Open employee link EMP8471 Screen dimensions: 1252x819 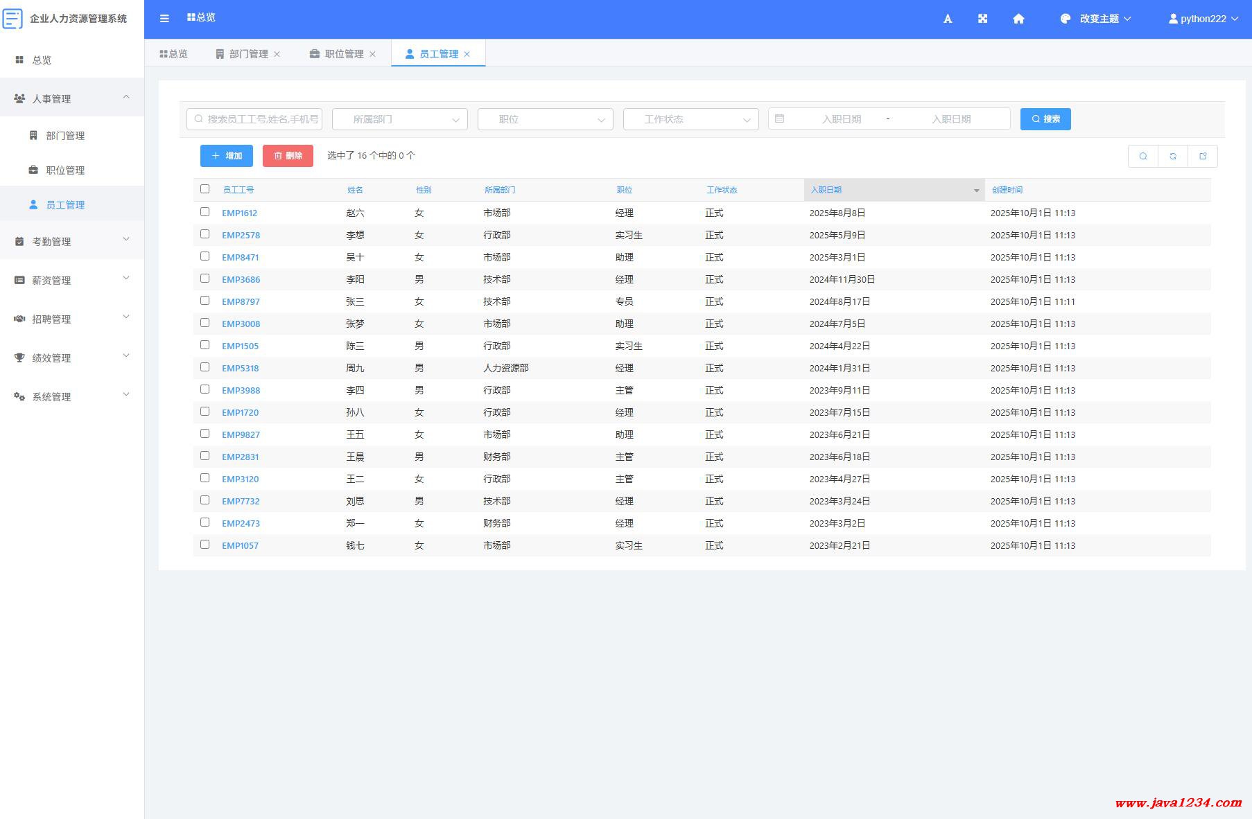click(x=240, y=257)
